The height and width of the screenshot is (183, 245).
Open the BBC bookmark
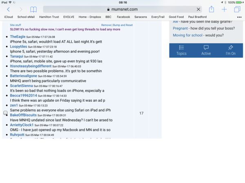pyautogui.click(x=108, y=17)
